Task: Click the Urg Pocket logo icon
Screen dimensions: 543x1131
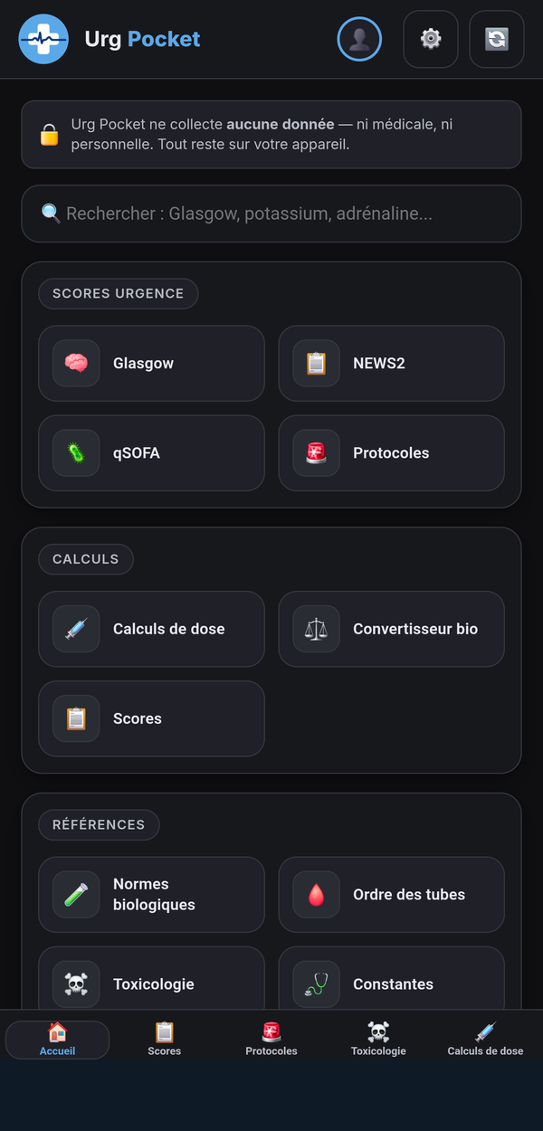Action: (x=43, y=39)
